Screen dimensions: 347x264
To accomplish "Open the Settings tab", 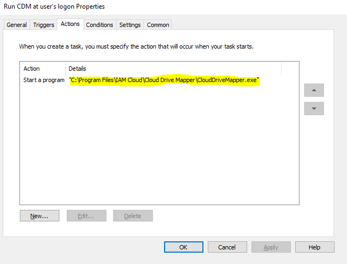I will pos(130,25).
